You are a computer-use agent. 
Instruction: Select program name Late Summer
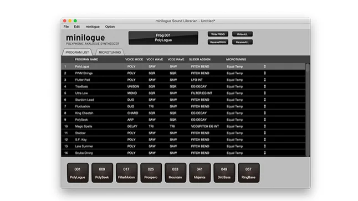(x=84, y=146)
